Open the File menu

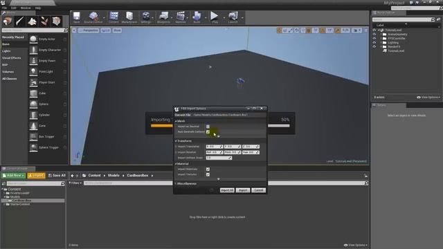click(x=4, y=8)
